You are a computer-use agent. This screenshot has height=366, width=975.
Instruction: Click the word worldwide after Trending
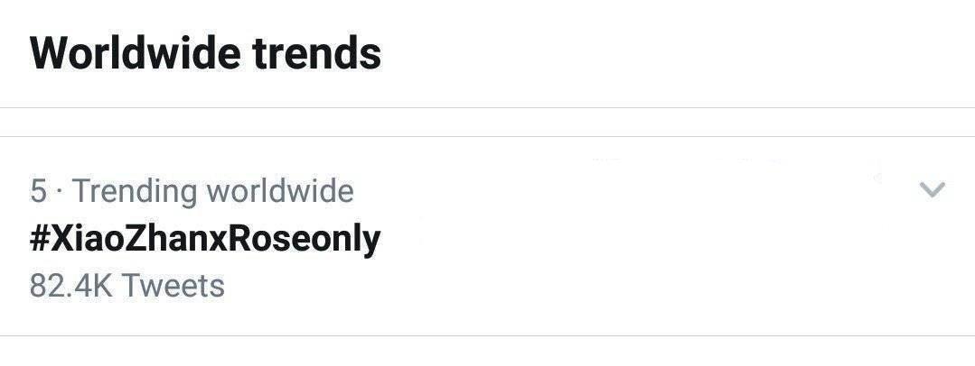[x=279, y=191]
